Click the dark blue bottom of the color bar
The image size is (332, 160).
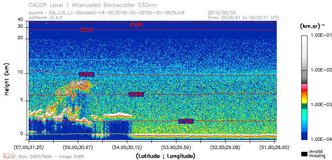pyautogui.click(x=305, y=136)
